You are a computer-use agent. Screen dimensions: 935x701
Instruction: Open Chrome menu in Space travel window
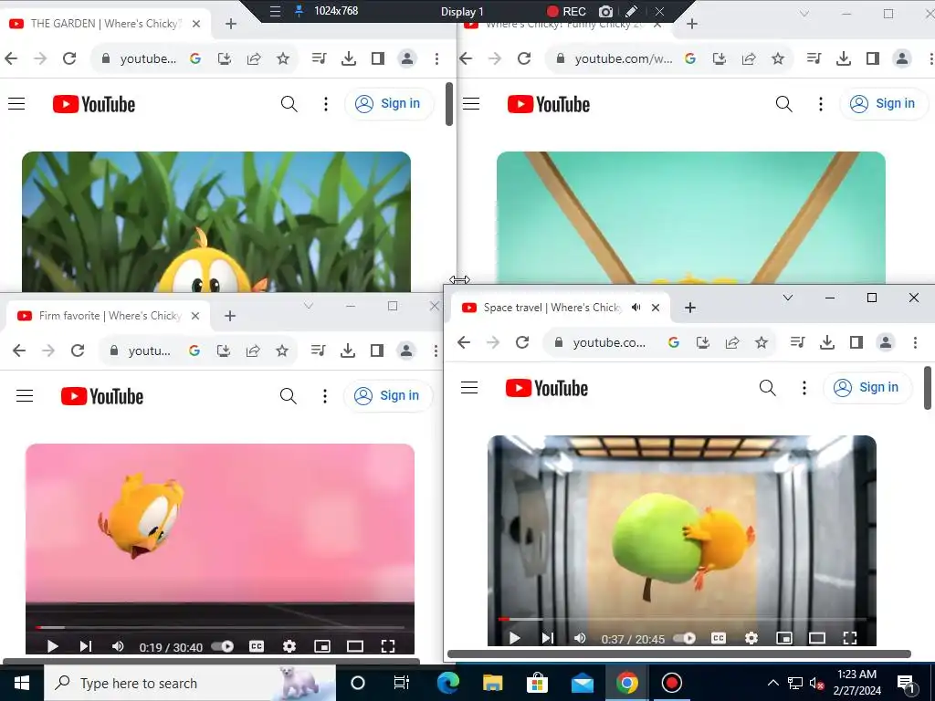pos(915,342)
